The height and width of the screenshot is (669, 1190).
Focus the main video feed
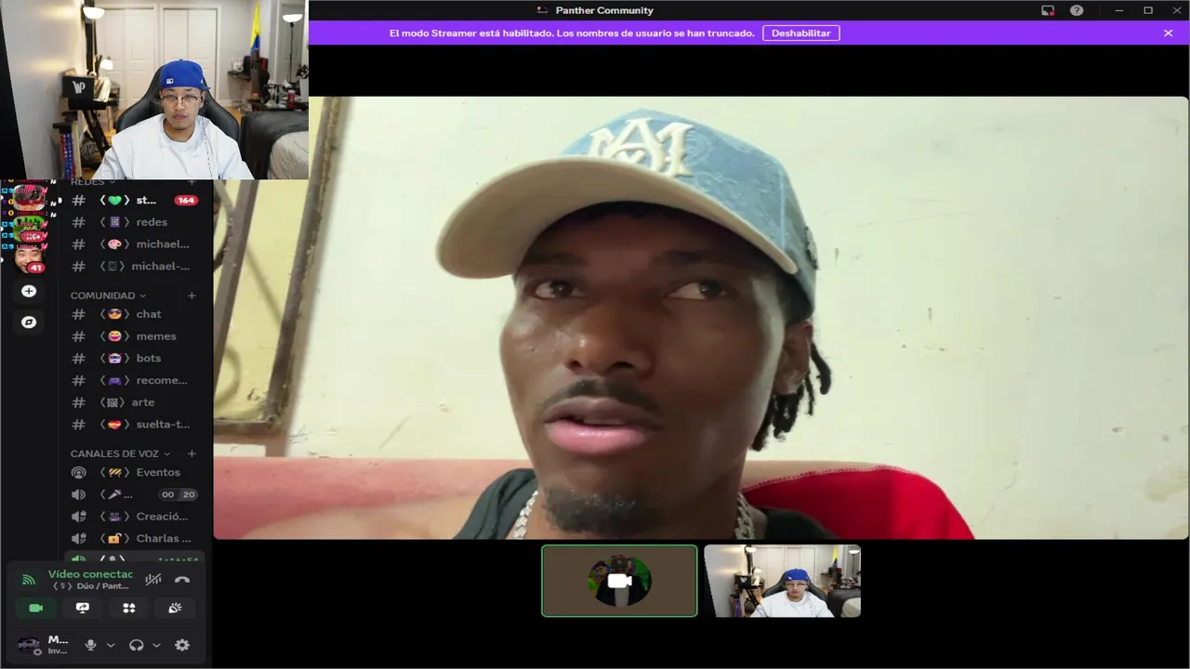click(701, 318)
